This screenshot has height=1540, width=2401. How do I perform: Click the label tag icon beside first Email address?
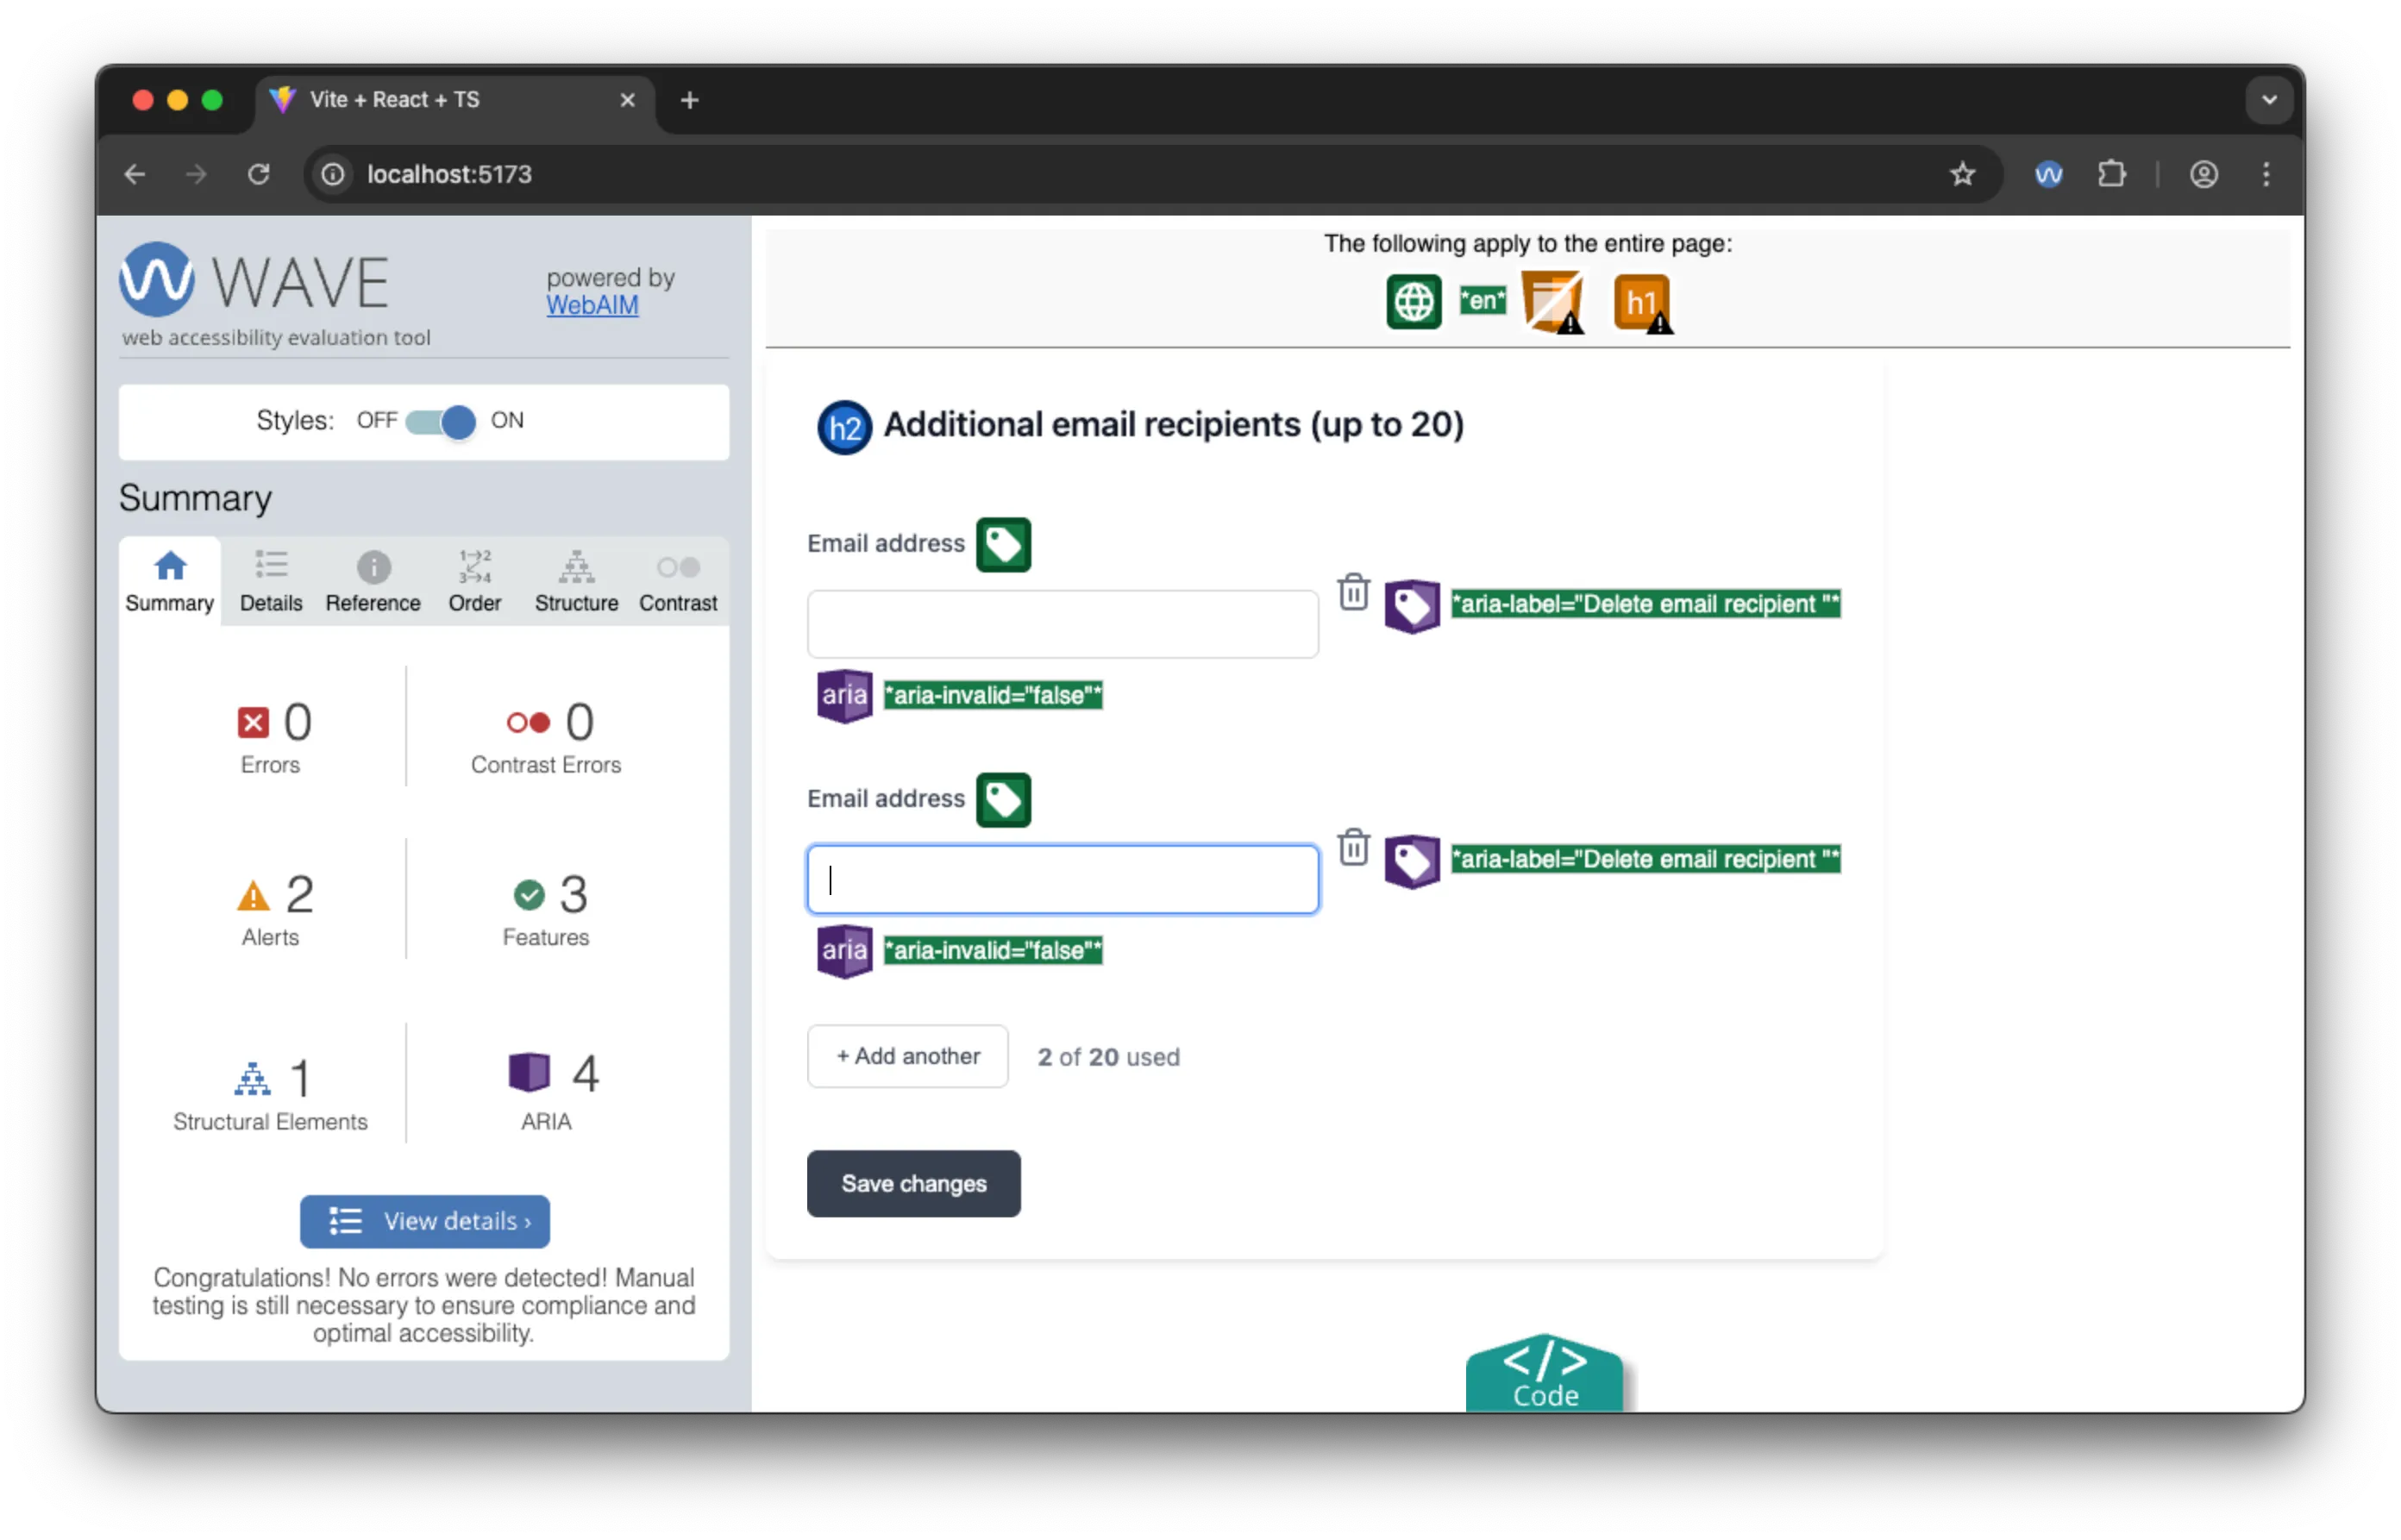(x=1002, y=544)
